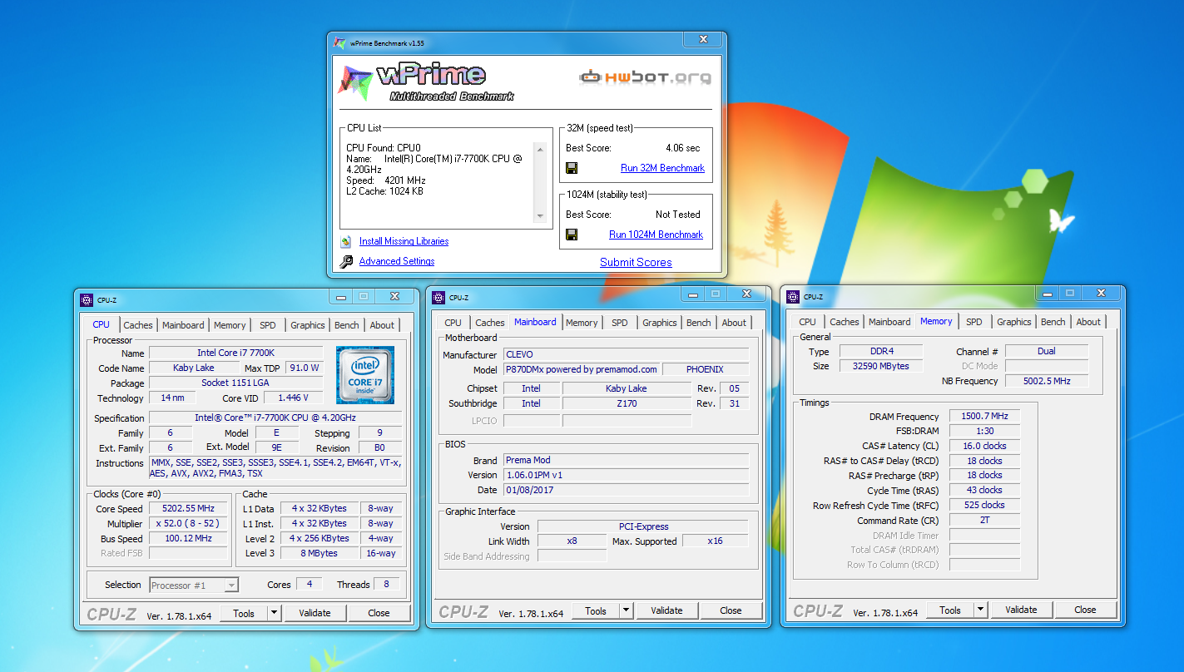Switch to the Caches tab in left CPU-Z window
1184x672 pixels.
click(x=138, y=325)
